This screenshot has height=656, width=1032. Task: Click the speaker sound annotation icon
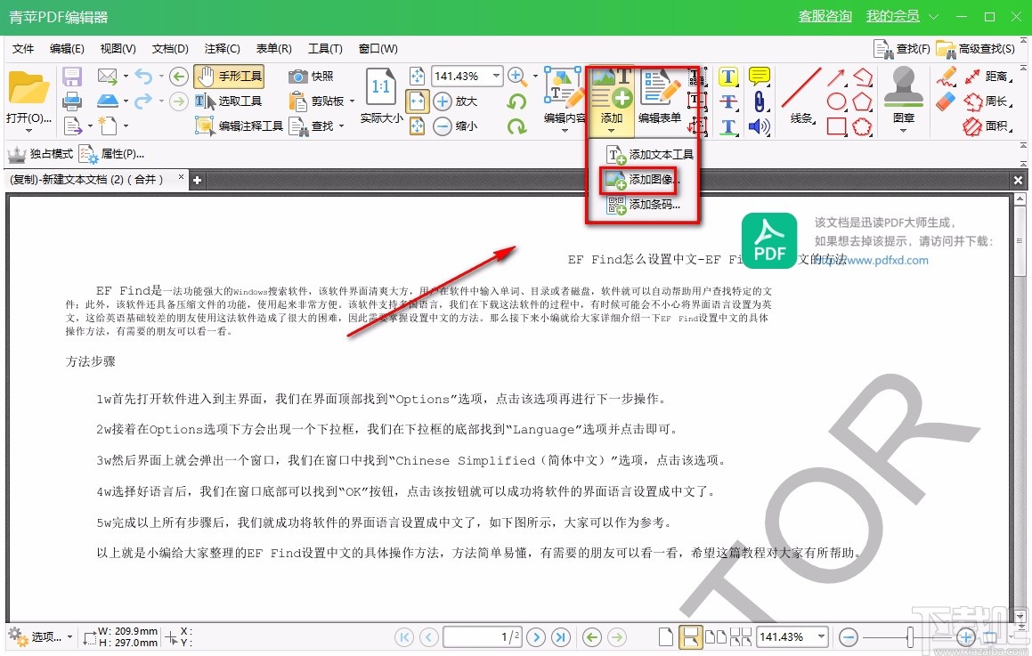pos(759,126)
